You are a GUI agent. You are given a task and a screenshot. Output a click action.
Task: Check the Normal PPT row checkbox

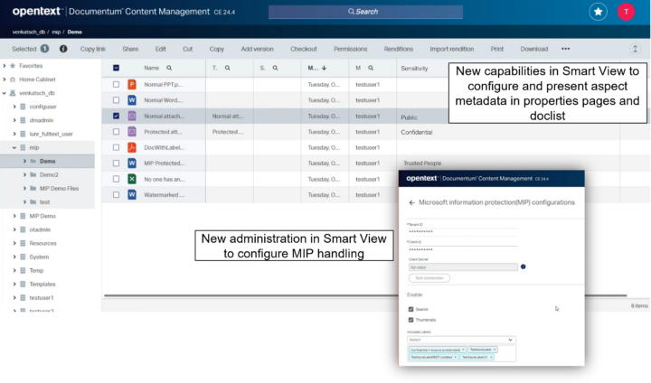pos(116,84)
